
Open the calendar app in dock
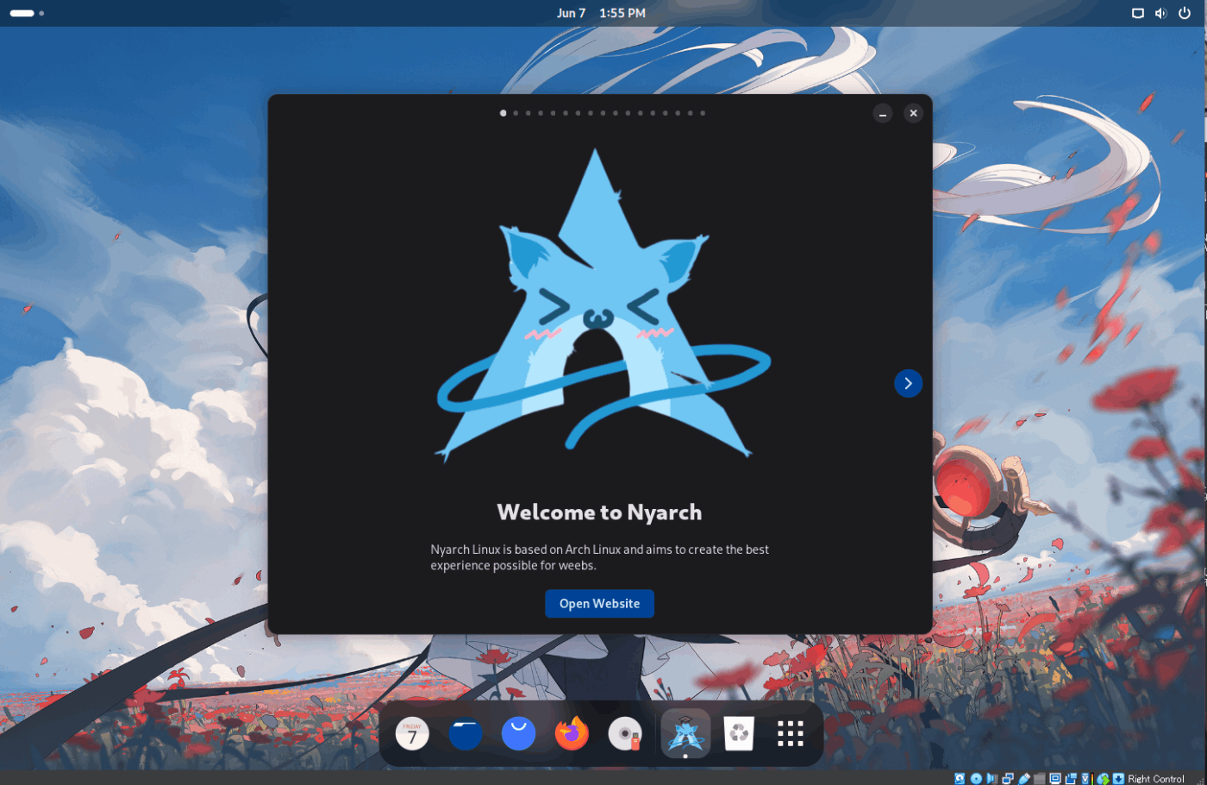click(412, 734)
